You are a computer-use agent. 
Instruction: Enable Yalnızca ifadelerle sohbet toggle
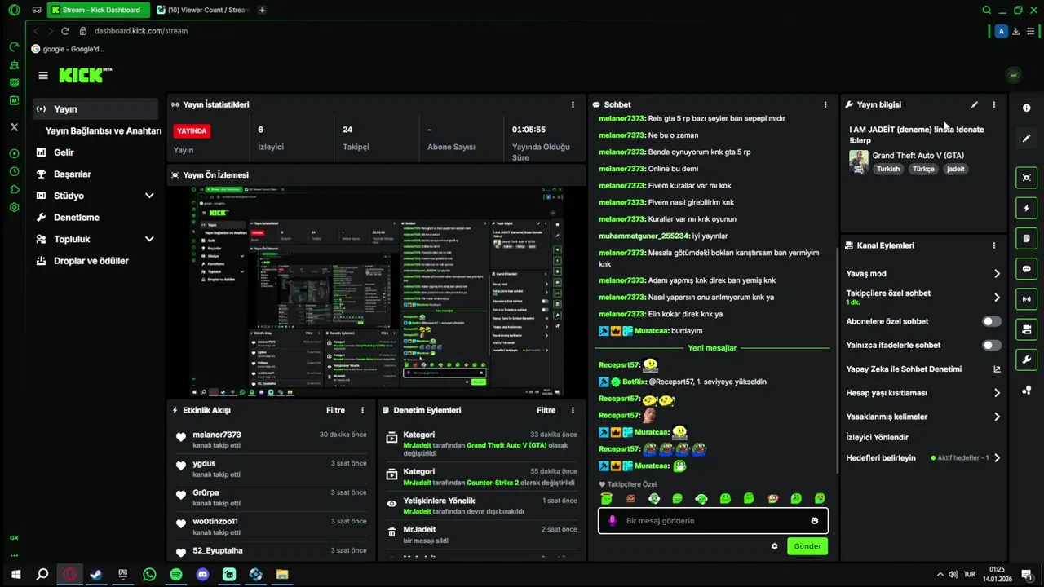992,345
